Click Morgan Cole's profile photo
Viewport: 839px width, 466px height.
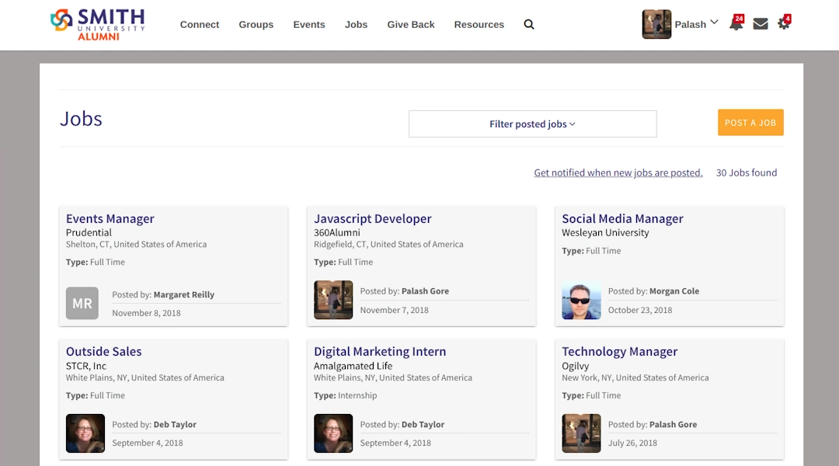(581, 300)
